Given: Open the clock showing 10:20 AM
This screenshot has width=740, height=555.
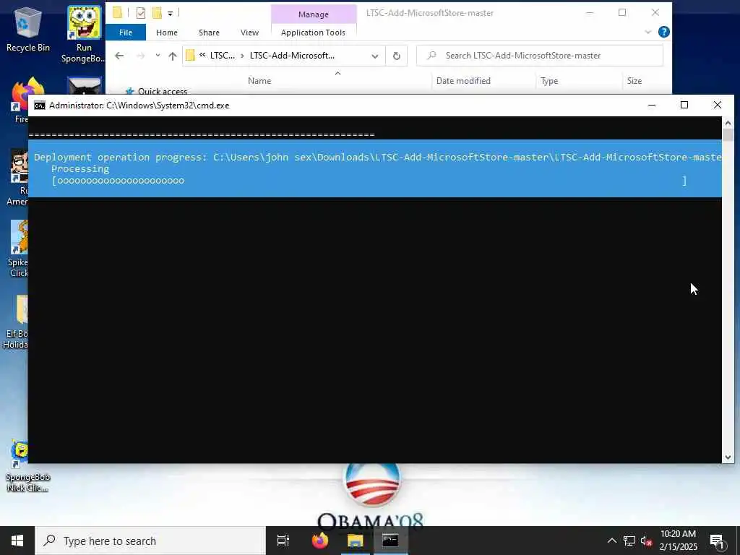Looking at the screenshot, I should coord(678,541).
